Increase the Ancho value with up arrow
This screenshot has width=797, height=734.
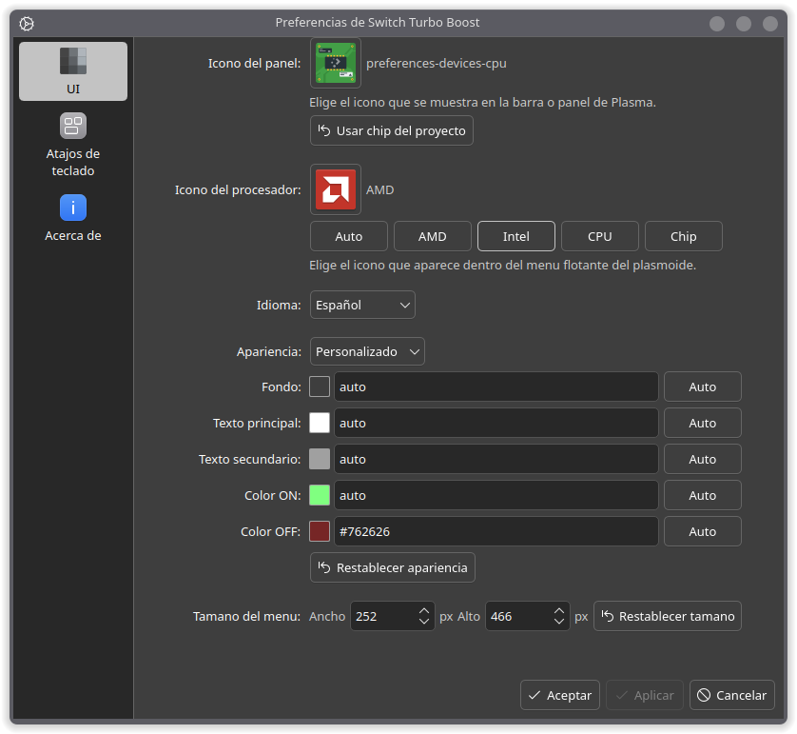pos(424,610)
